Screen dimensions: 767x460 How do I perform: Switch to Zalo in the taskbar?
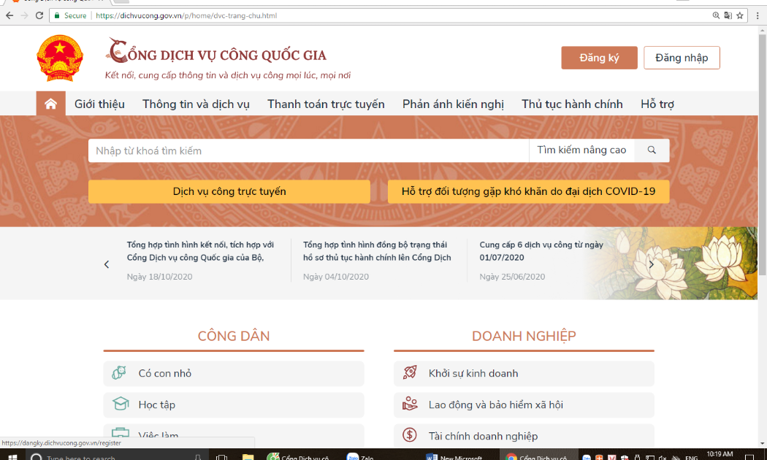pyautogui.click(x=361, y=457)
